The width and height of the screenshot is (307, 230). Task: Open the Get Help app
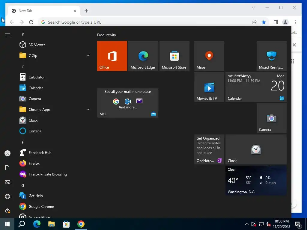point(55,196)
